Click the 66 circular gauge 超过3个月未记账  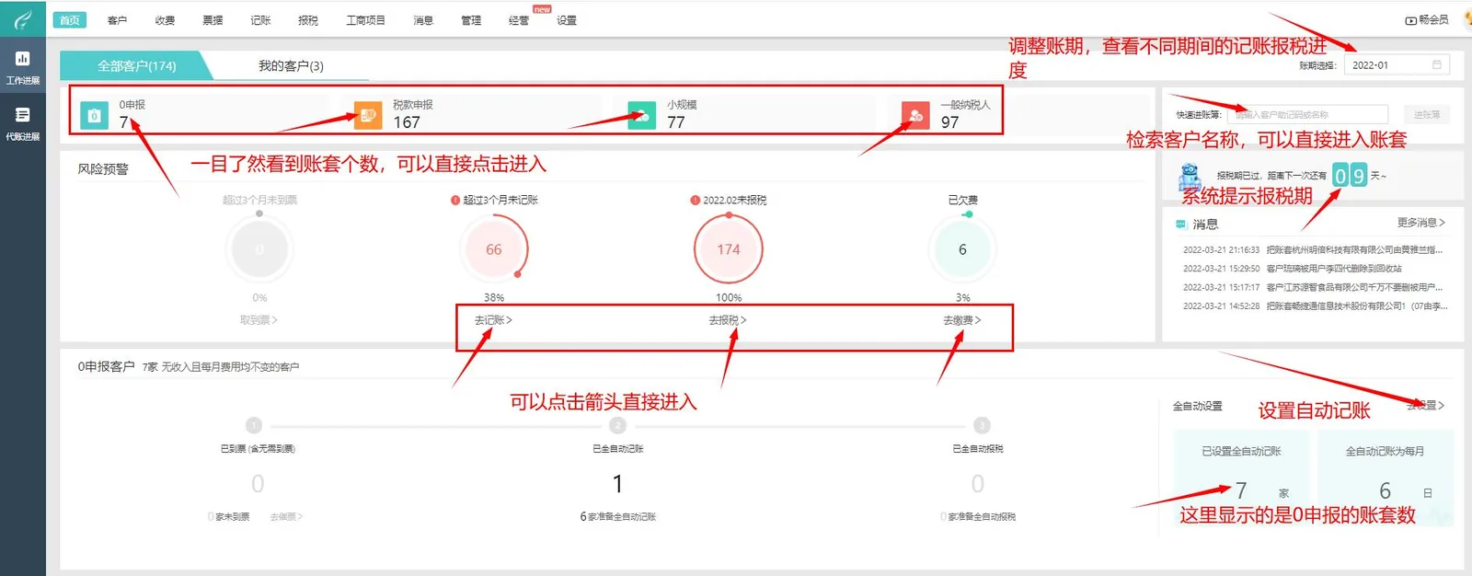[x=494, y=249]
